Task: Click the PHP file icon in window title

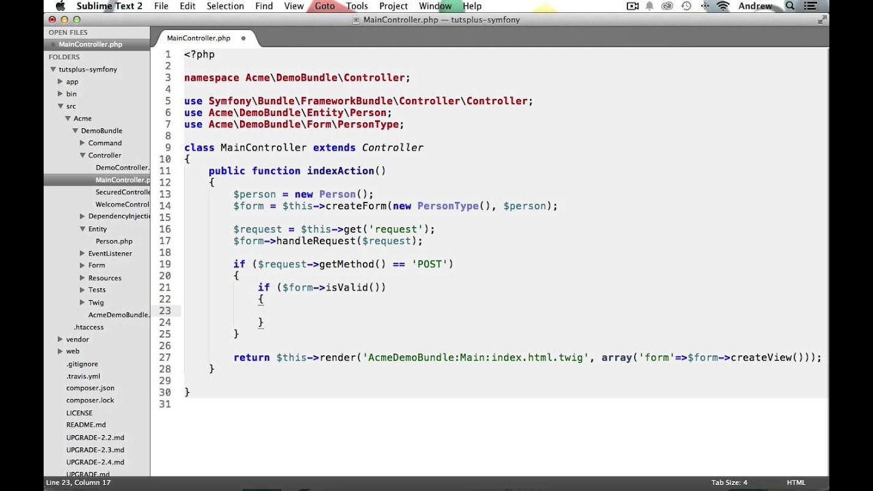Action: [x=356, y=20]
